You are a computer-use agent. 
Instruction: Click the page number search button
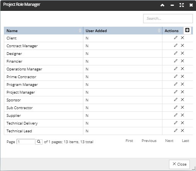point(39,142)
